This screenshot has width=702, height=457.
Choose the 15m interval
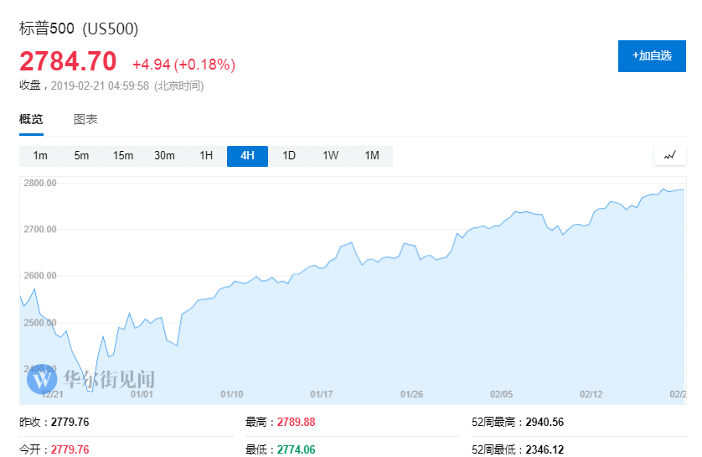pyautogui.click(x=123, y=156)
